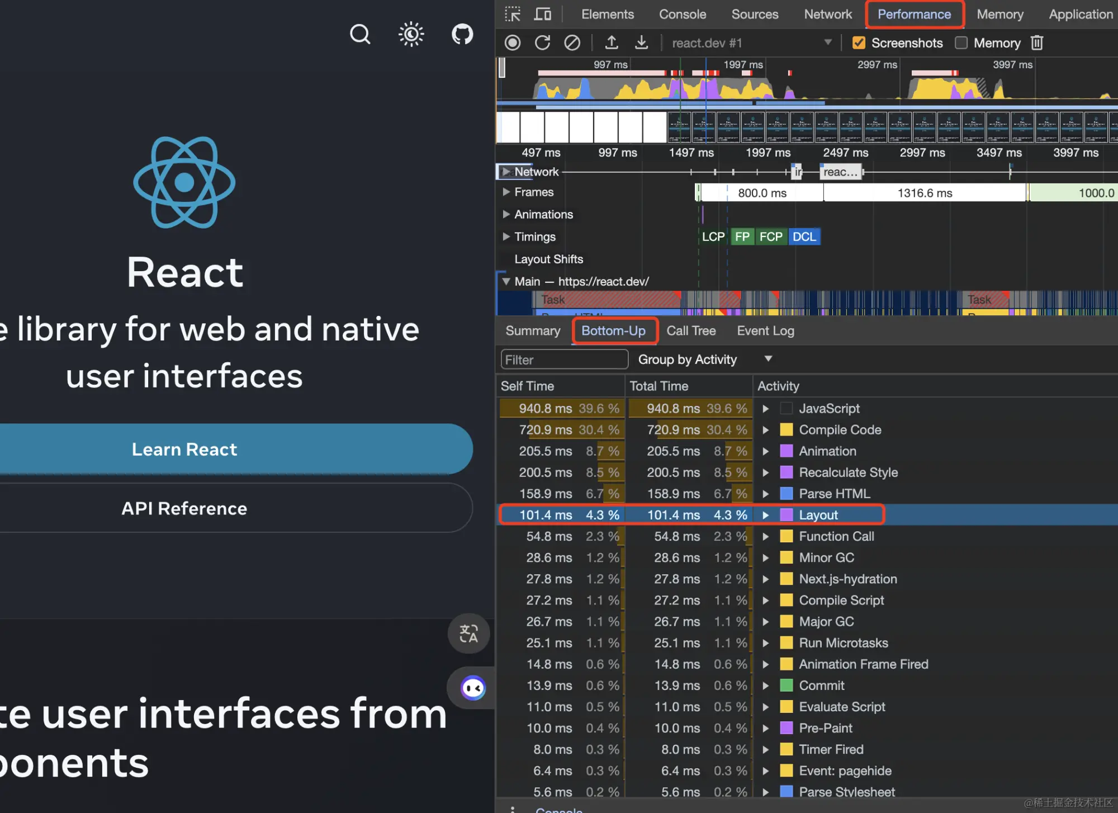Open the search icon on React site

click(360, 34)
